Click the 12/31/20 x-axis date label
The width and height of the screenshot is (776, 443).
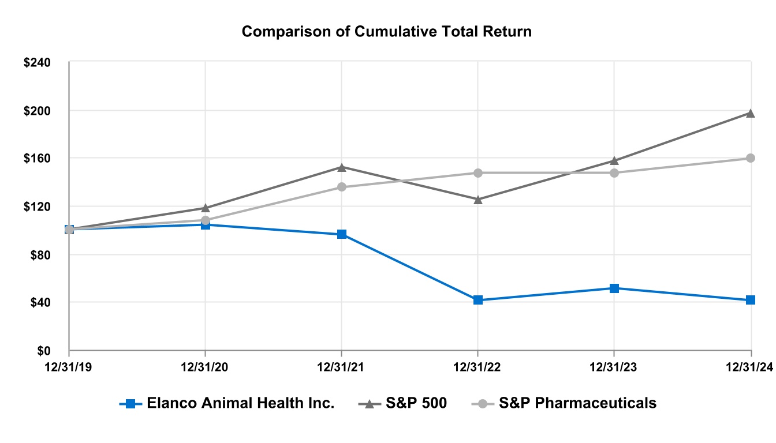(x=205, y=366)
